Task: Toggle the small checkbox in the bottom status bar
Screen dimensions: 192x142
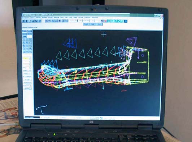Action: click(x=97, y=118)
